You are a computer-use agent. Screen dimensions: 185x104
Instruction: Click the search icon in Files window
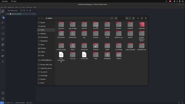click(x=116, y=18)
